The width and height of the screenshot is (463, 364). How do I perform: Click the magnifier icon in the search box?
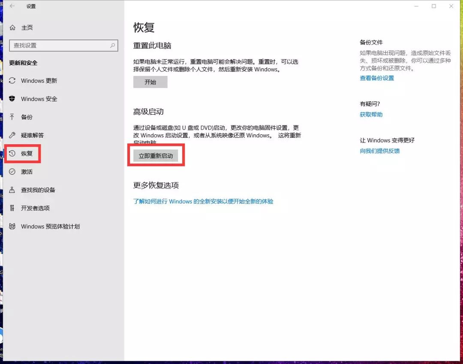point(112,45)
